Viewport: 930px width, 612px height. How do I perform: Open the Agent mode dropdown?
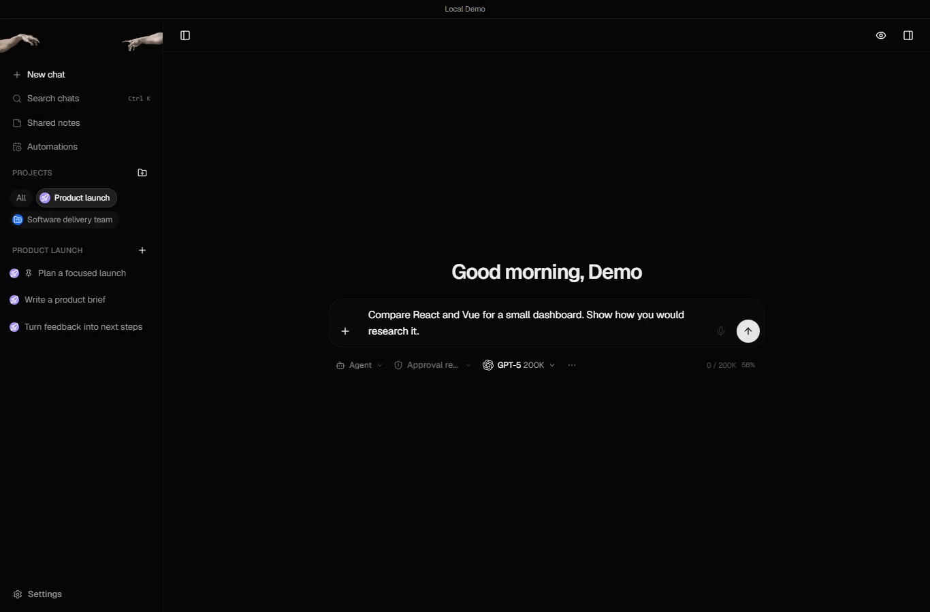point(359,365)
